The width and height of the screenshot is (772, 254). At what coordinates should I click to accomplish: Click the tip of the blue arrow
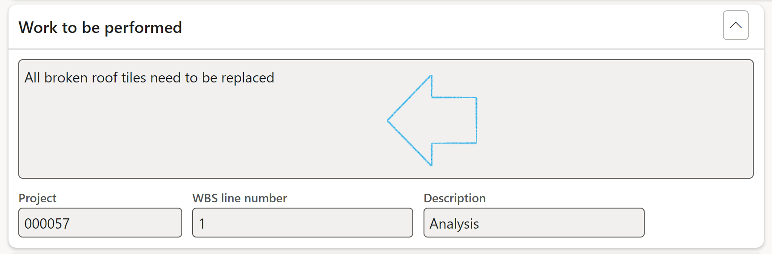pos(390,120)
